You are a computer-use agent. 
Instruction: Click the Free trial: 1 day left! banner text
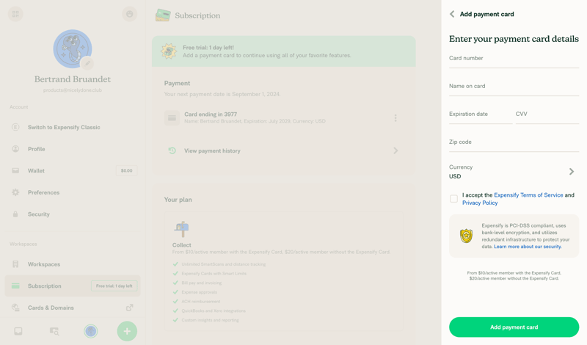208,48
